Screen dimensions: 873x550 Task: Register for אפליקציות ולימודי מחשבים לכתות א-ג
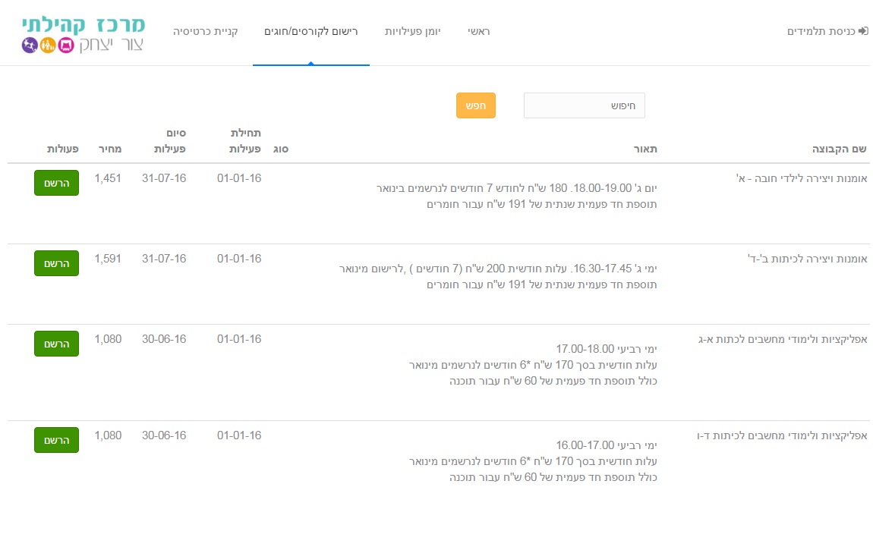(x=56, y=344)
